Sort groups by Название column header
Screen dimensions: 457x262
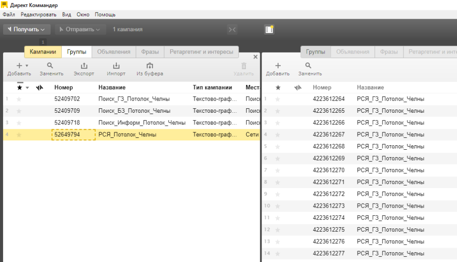[370, 88]
